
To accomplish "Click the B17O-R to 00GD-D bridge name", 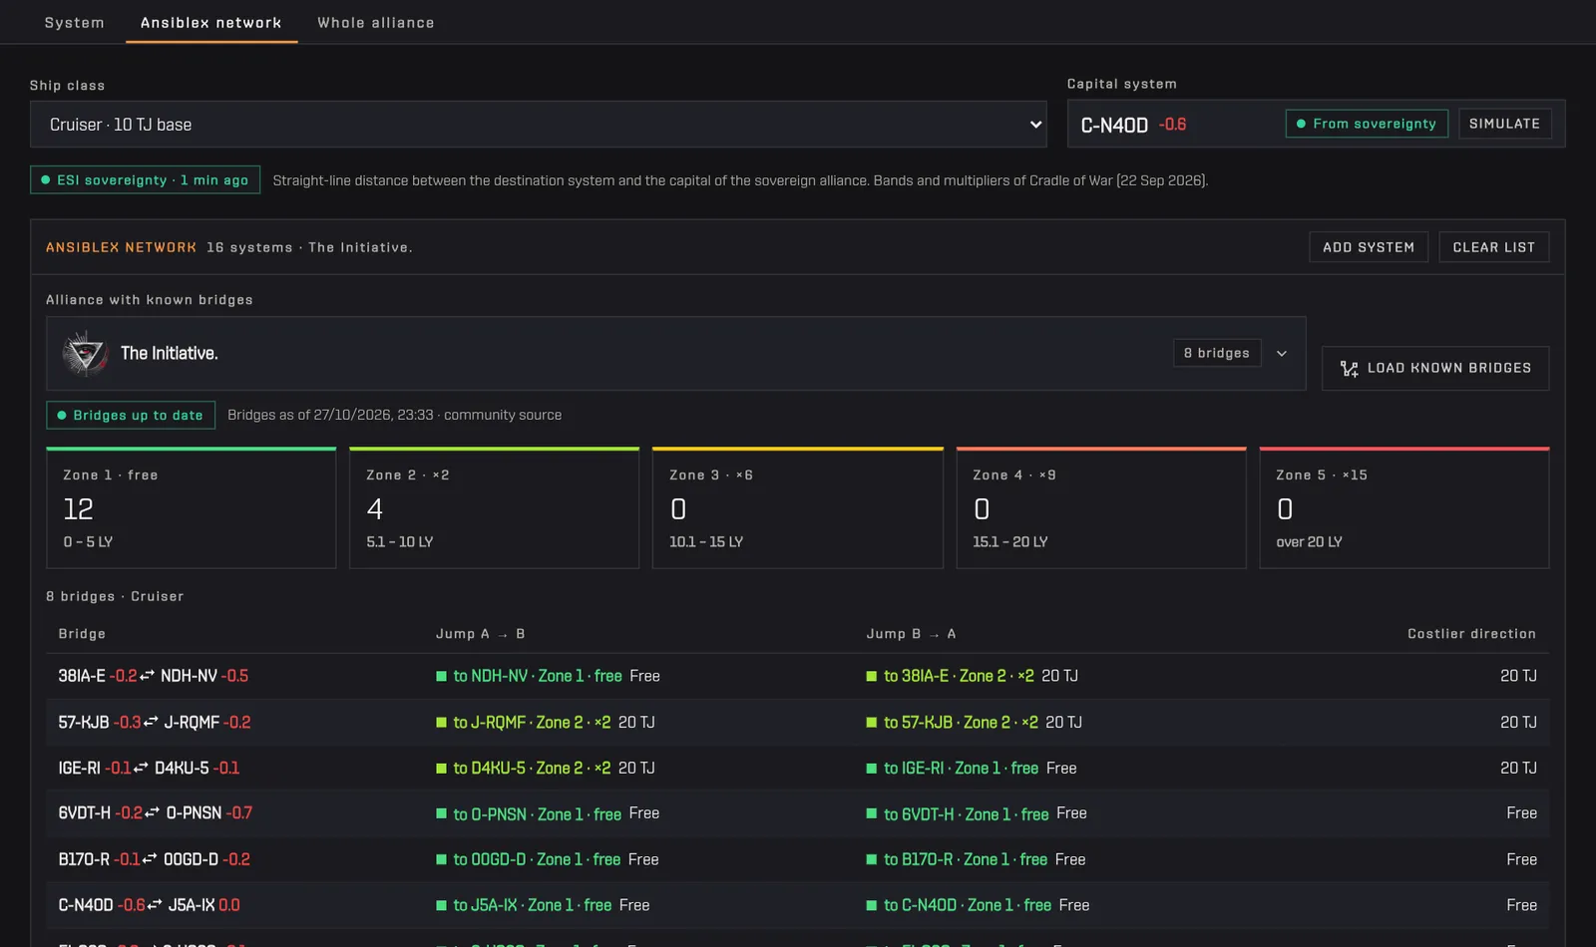I will point(155,859).
